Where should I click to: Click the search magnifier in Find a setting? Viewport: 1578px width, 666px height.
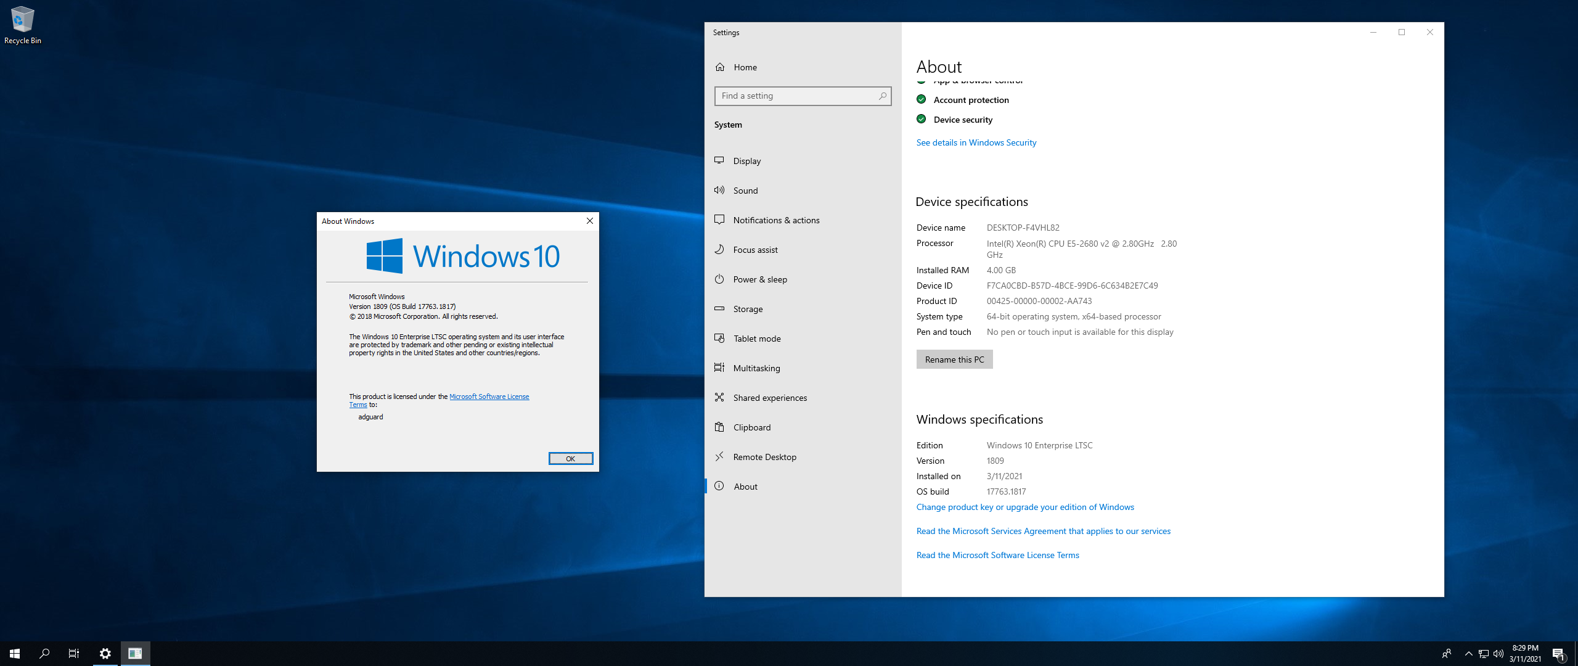882,96
